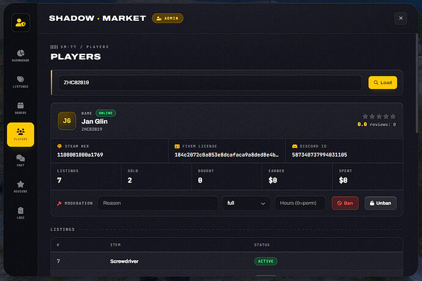Viewport: 422px width, 281px height.
Task: Click the red Ban button
Action: click(345, 203)
